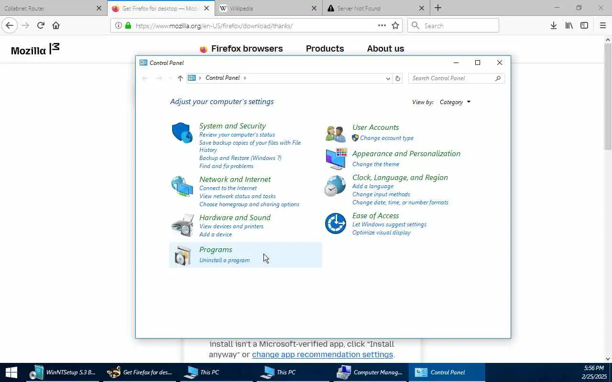
Task: Click Control Panel search magnifier icon
Action: (498, 78)
